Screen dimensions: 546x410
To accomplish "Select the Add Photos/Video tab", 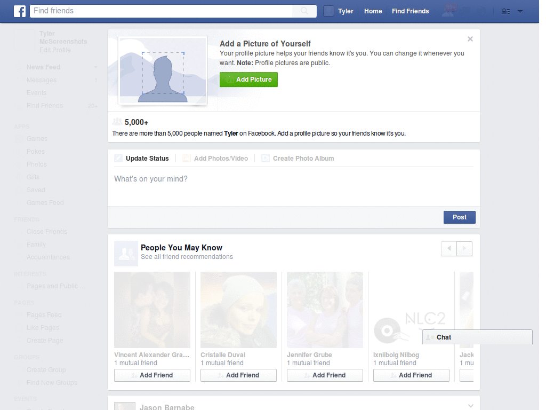I will click(x=221, y=158).
